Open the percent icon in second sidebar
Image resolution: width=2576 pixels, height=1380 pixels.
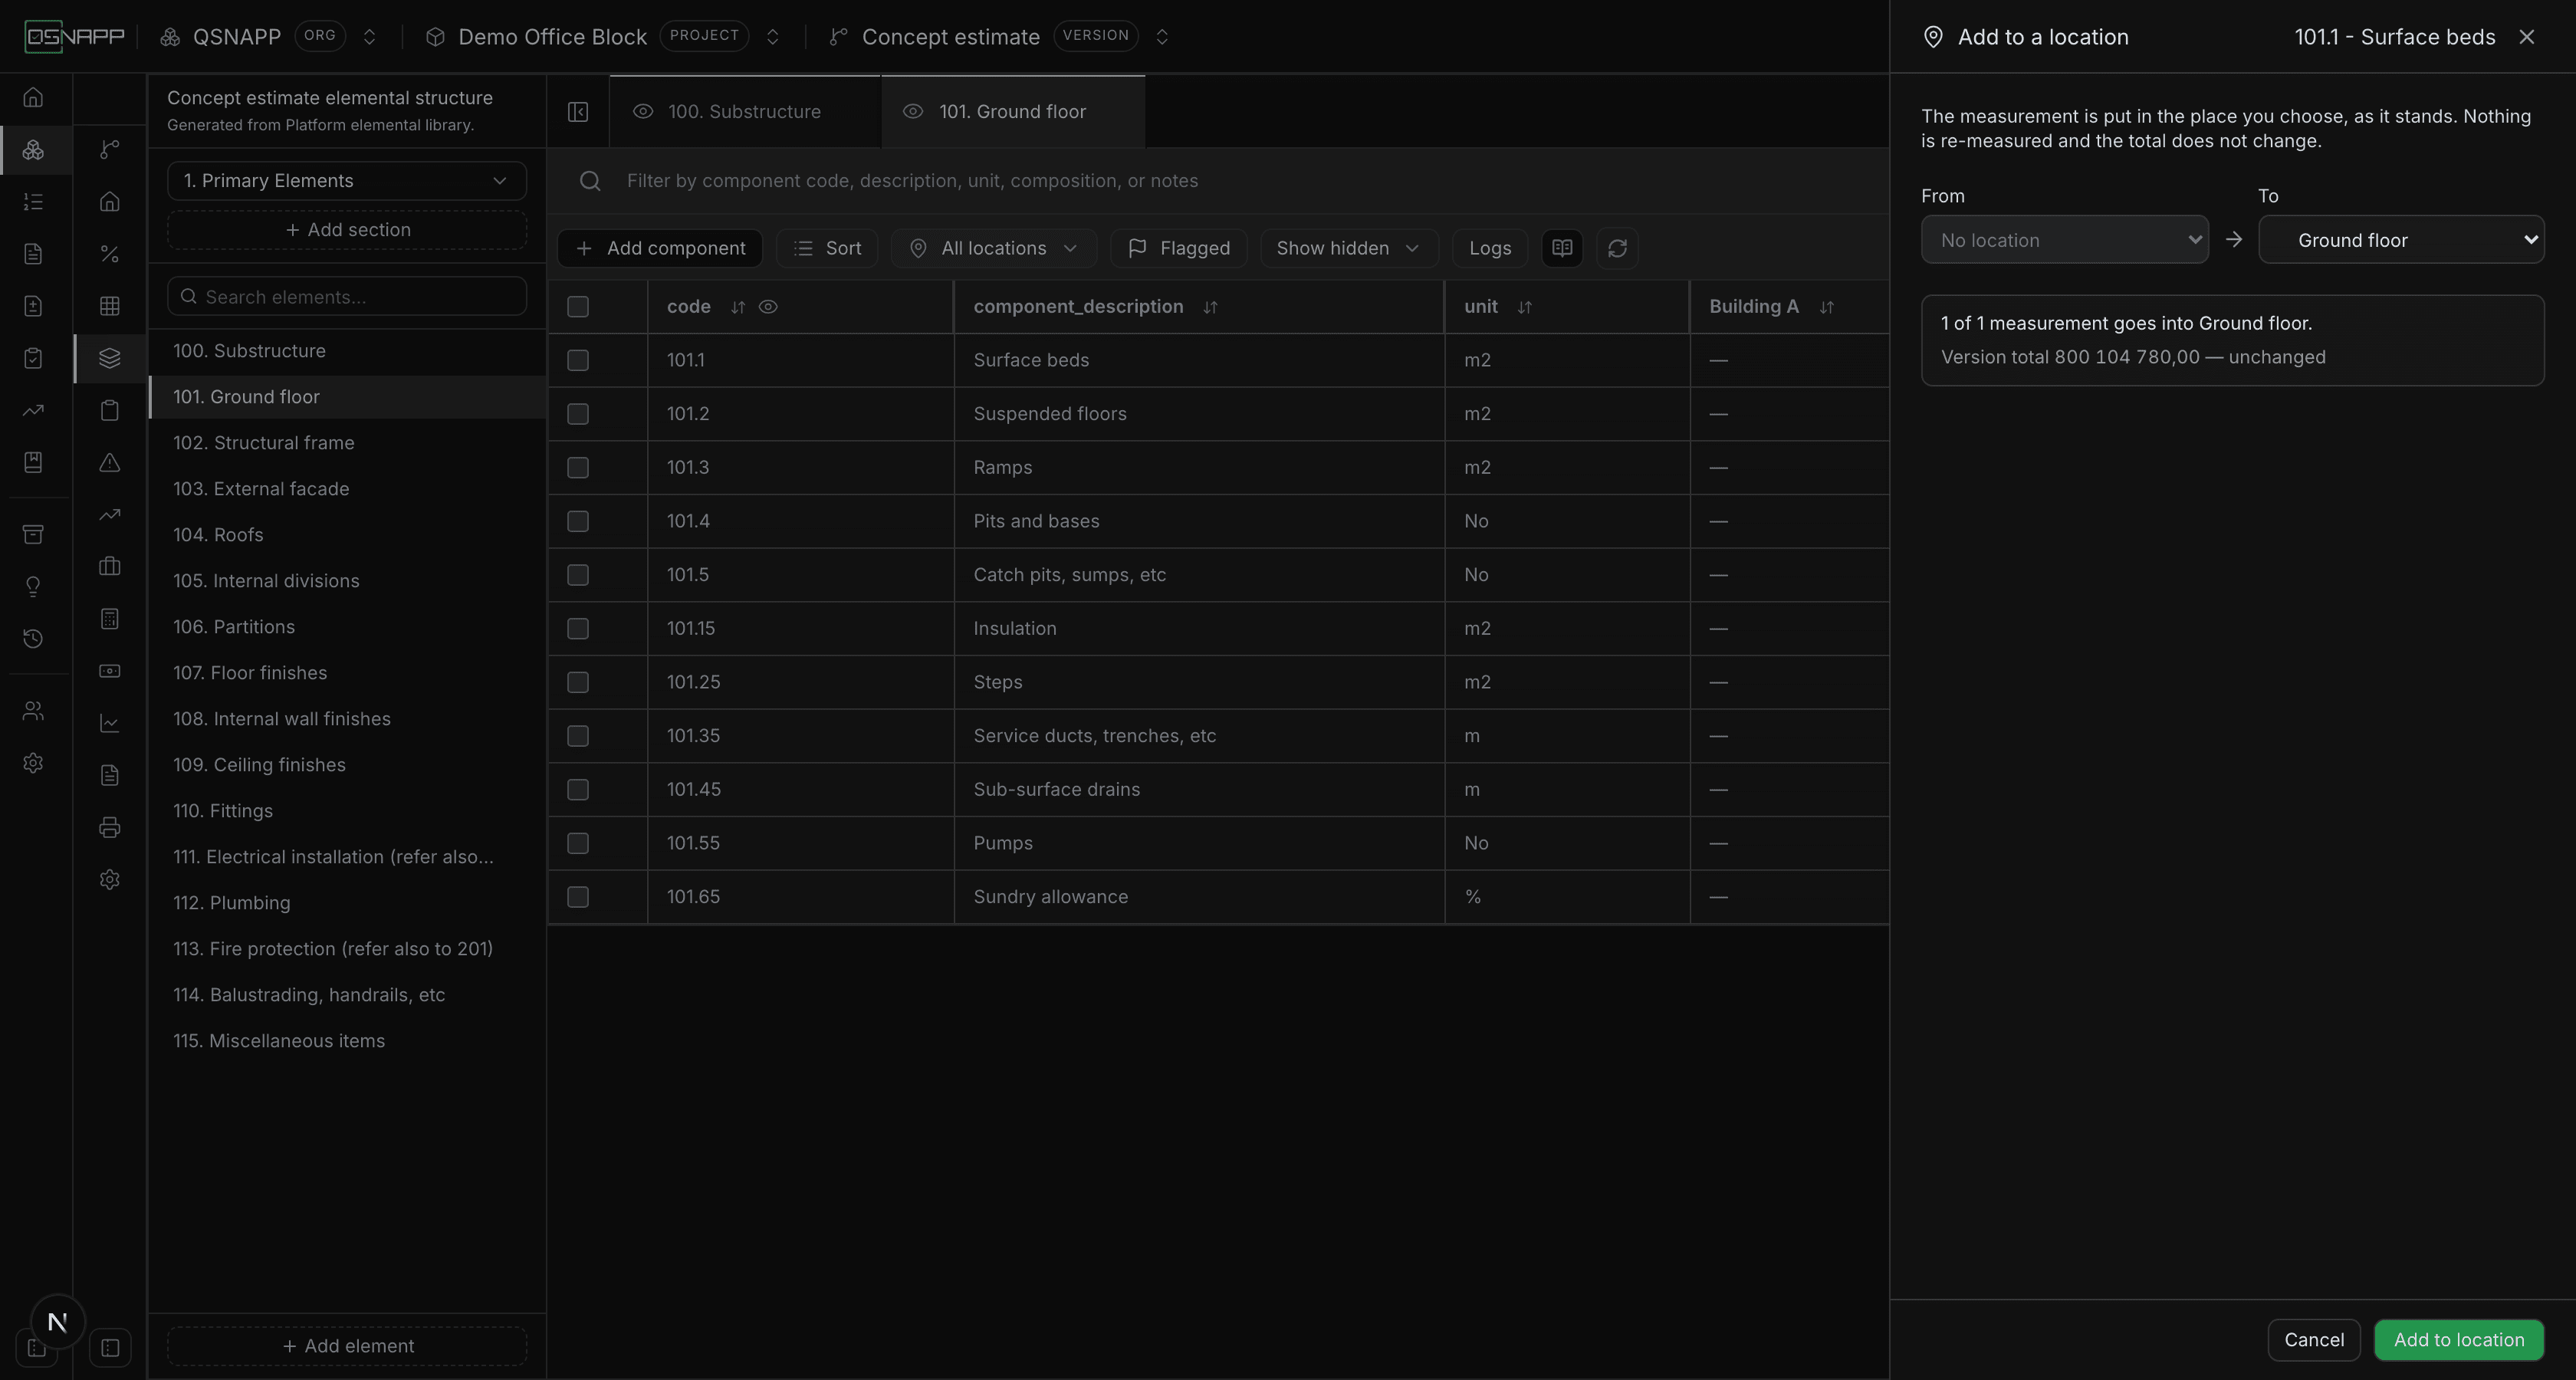click(110, 254)
